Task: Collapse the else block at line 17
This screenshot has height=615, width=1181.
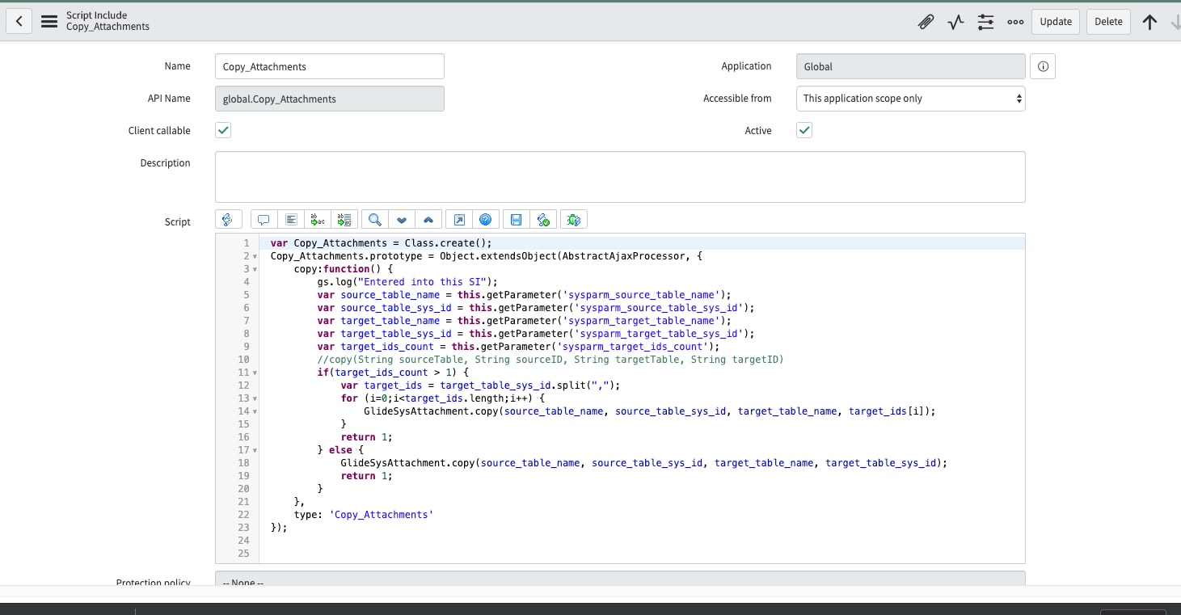Action: click(x=255, y=450)
